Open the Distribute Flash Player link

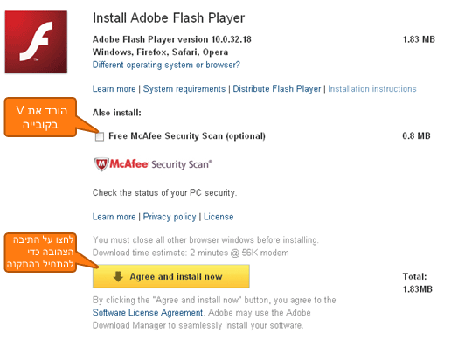(x=276, y=89)
